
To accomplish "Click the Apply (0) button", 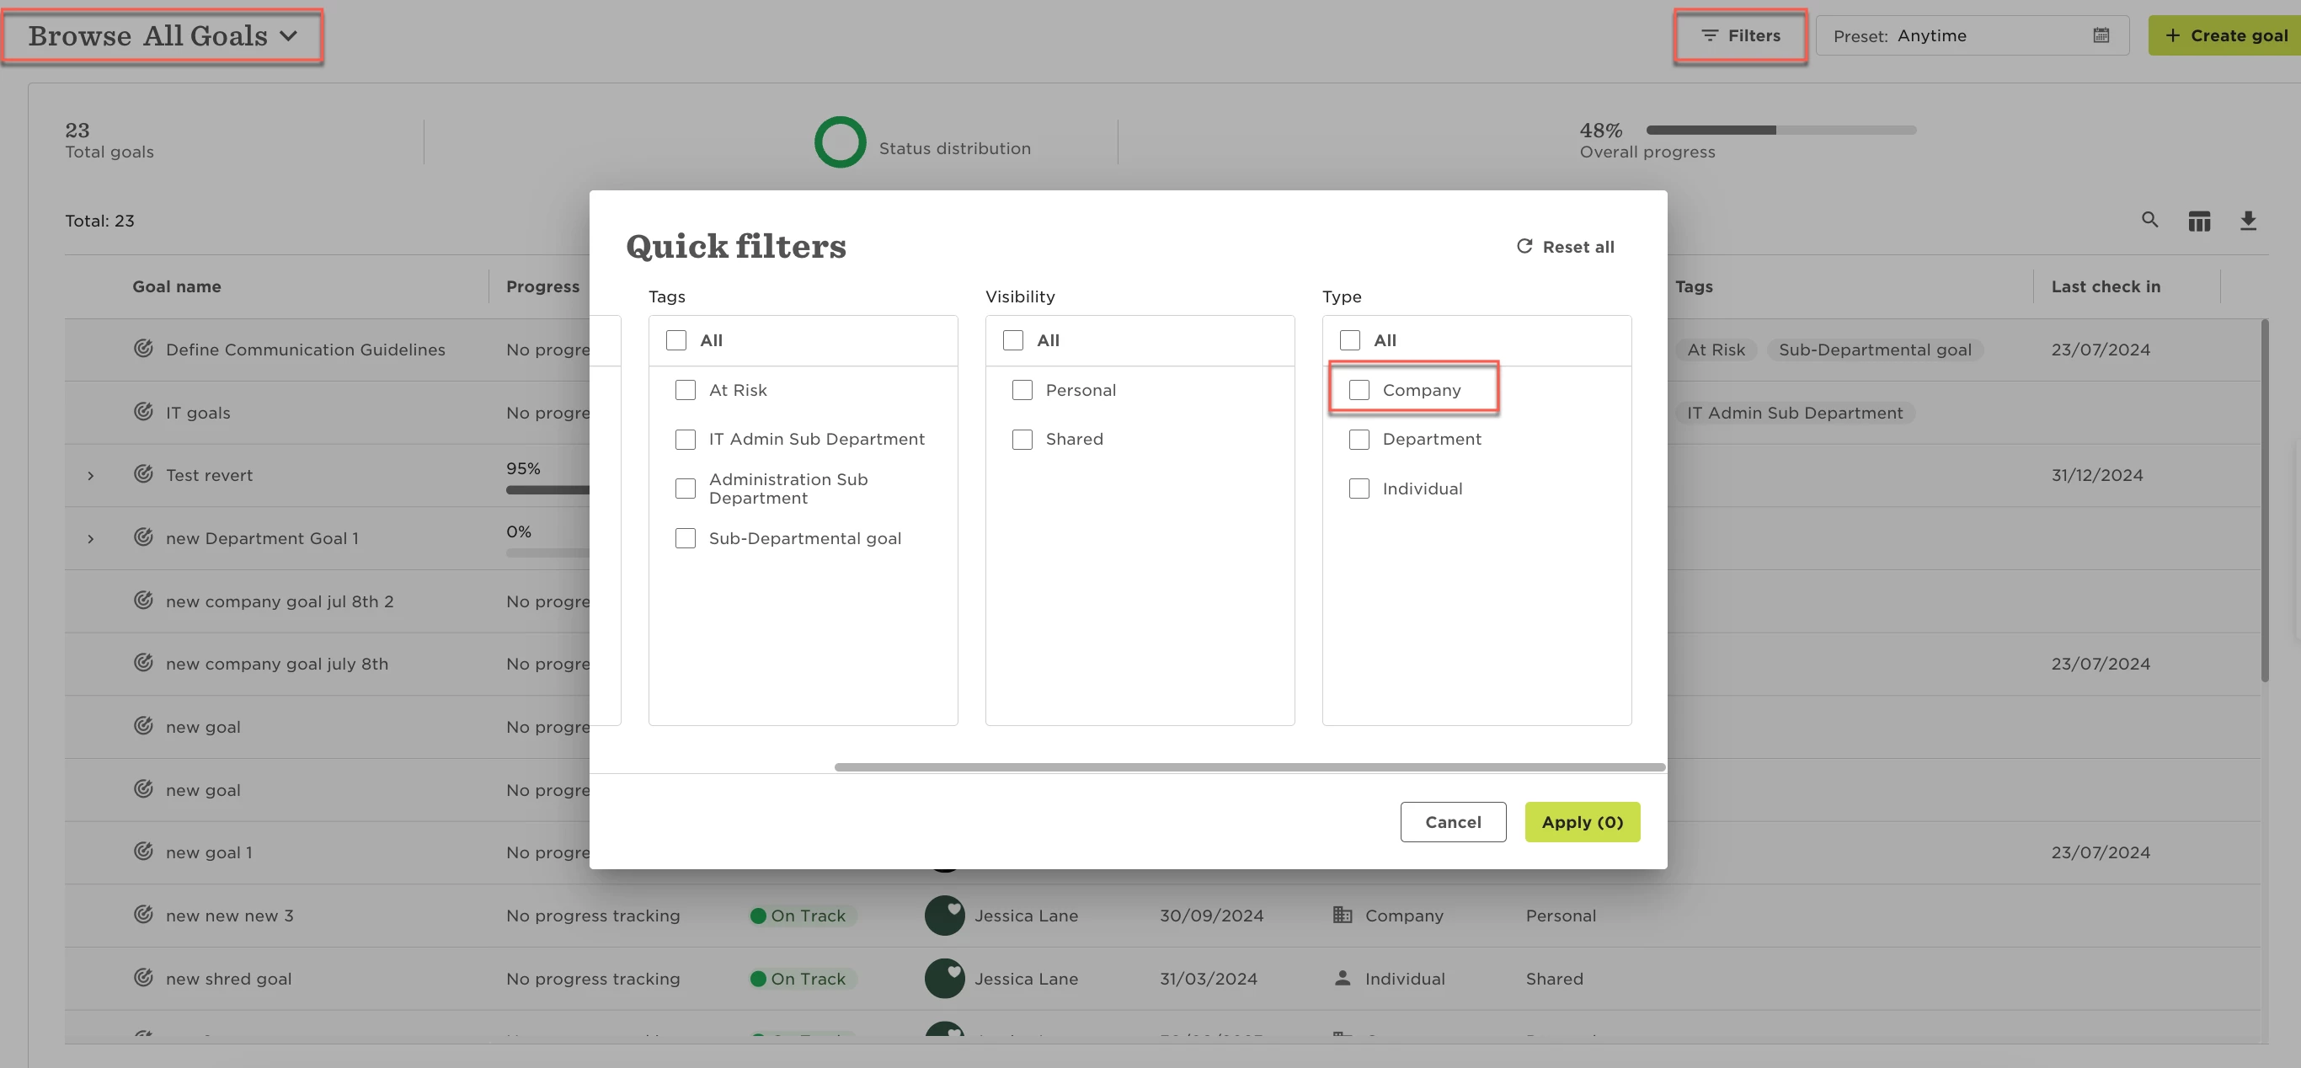I will click(1582, 821).
